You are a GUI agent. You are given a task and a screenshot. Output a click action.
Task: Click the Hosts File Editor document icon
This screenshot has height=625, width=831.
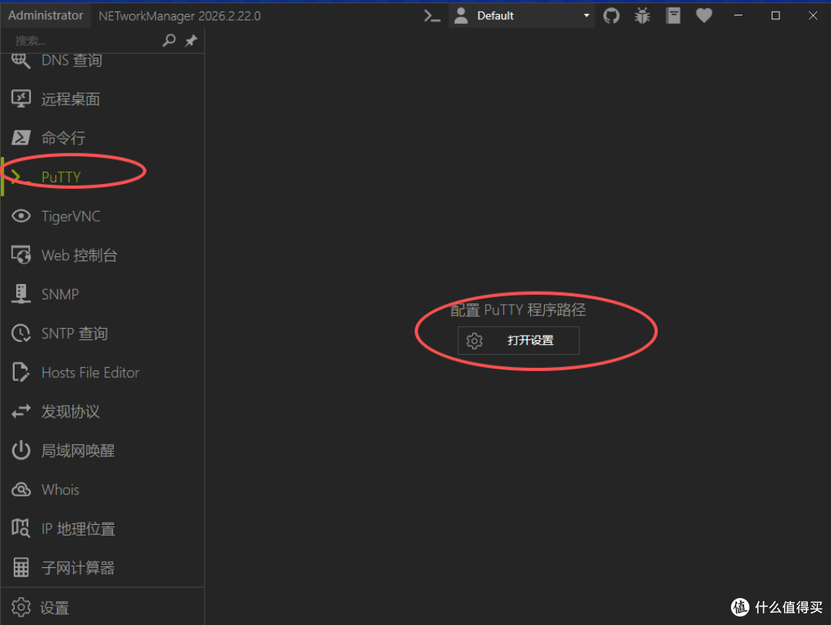coord(21,372)
